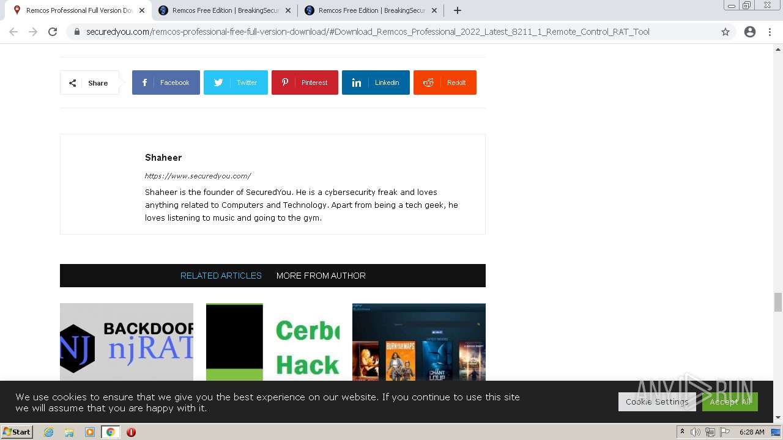Open the network tray icon

(x=710, y=432)
